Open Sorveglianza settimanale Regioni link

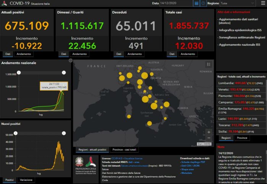coord(241,38)
